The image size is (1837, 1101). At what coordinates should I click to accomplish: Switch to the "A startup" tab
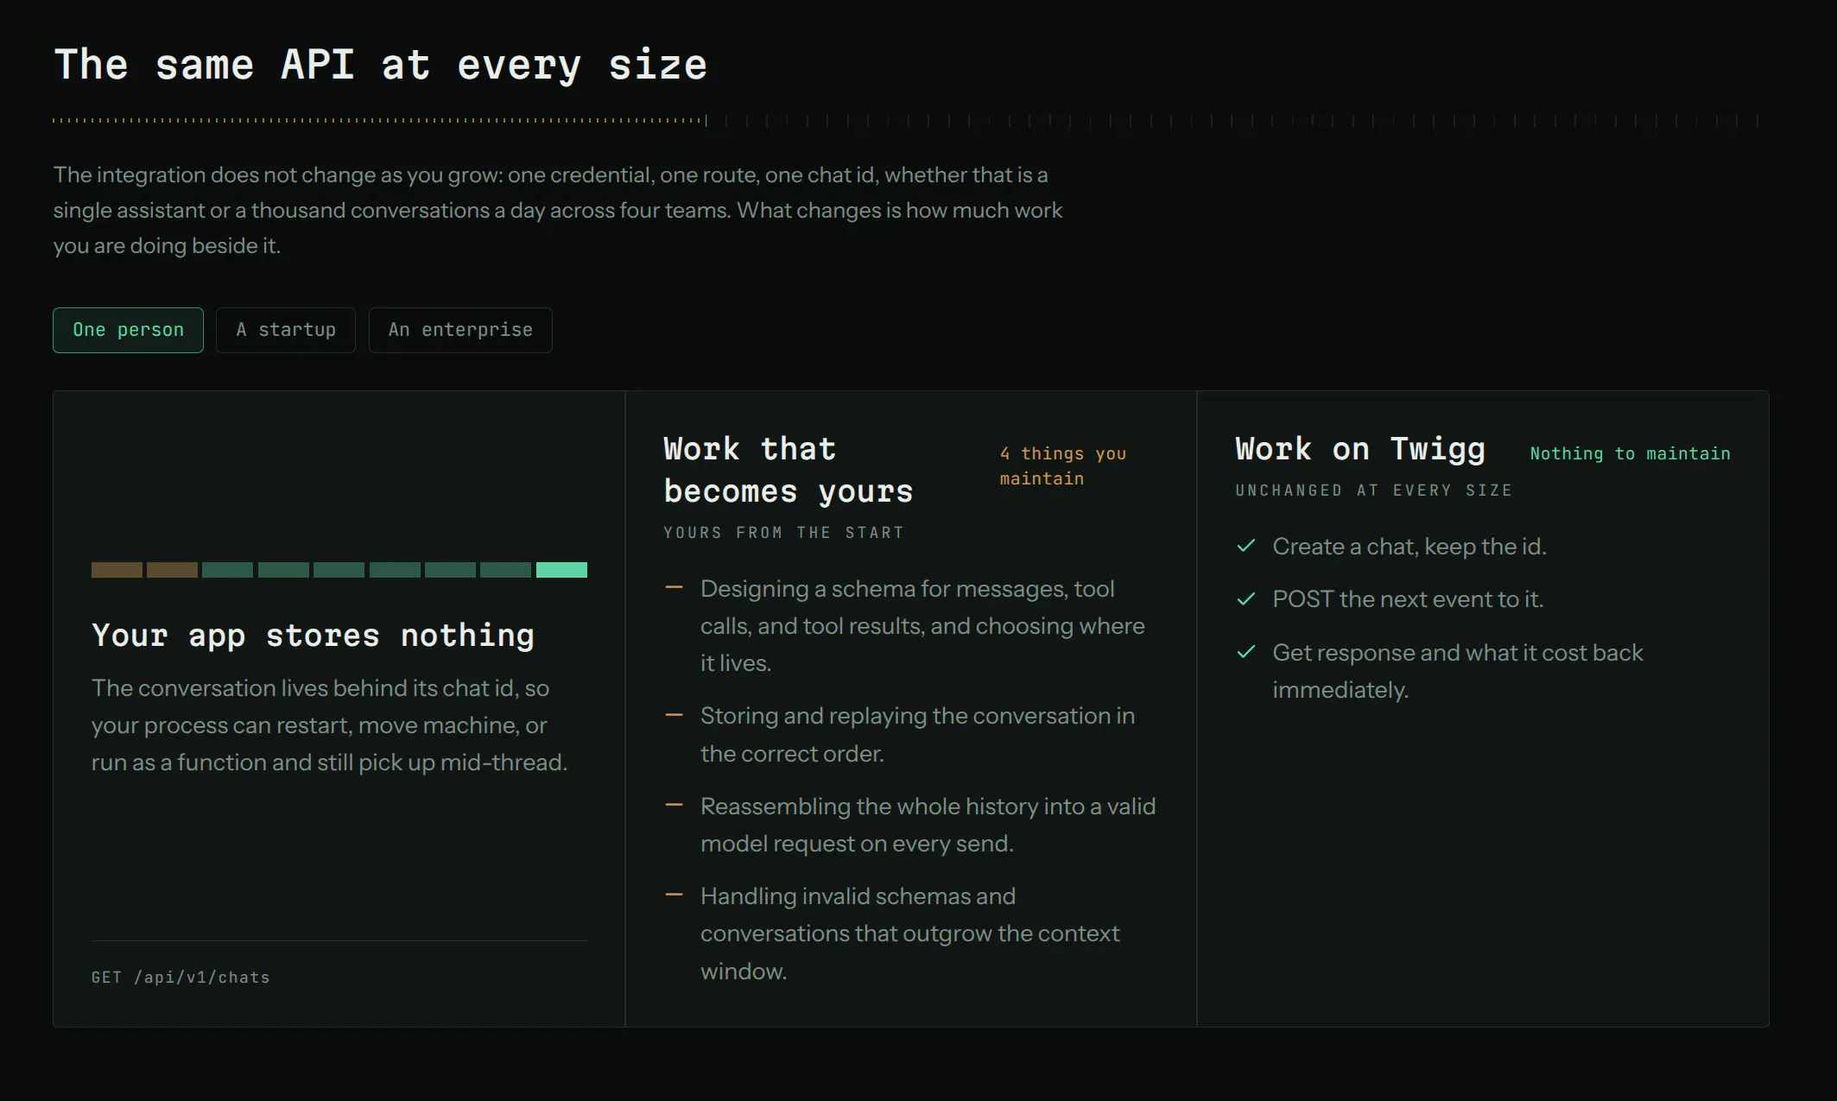coord(286,330)
